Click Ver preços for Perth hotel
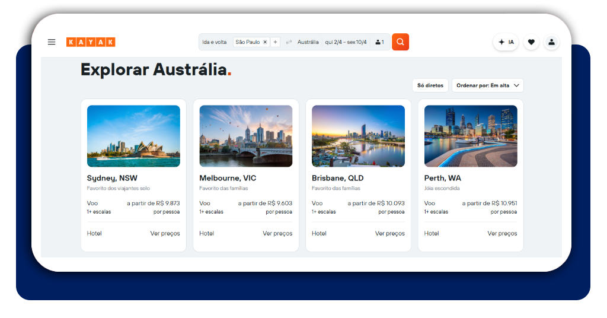 (x=502, y=234)
